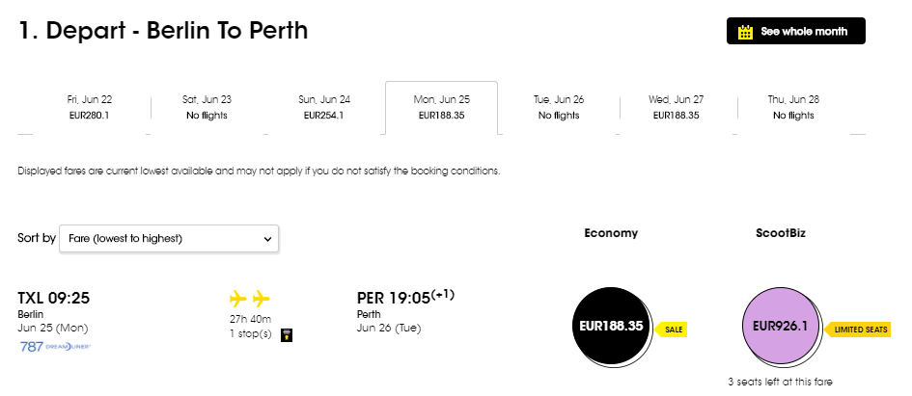Select the ScootBiz EUR926.1 fare circle
The image size is (912, 396).
click(781, 327)
